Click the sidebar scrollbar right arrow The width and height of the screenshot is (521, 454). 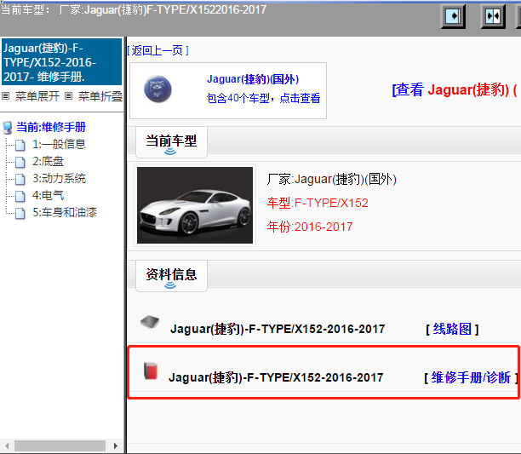115,445
